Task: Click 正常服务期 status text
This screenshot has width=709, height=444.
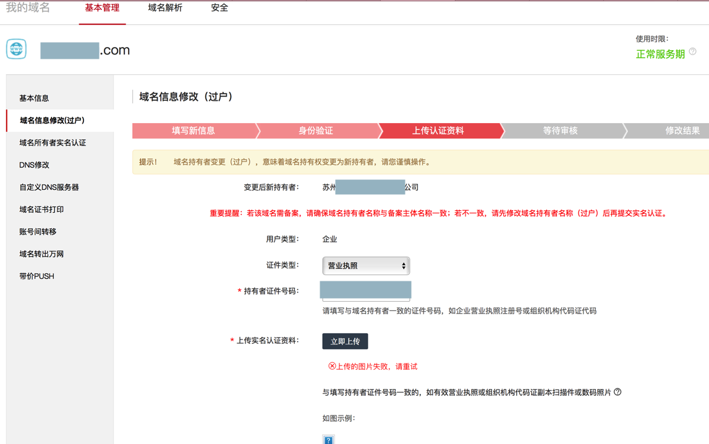Action: tap(660, 54)
